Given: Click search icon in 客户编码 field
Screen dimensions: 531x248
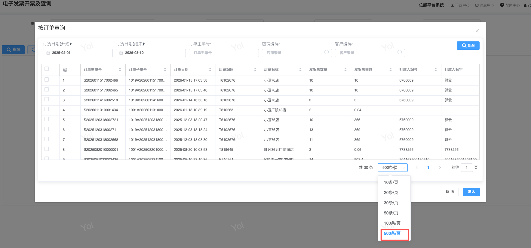Looking at the screenshot, I should coord(400,52).
